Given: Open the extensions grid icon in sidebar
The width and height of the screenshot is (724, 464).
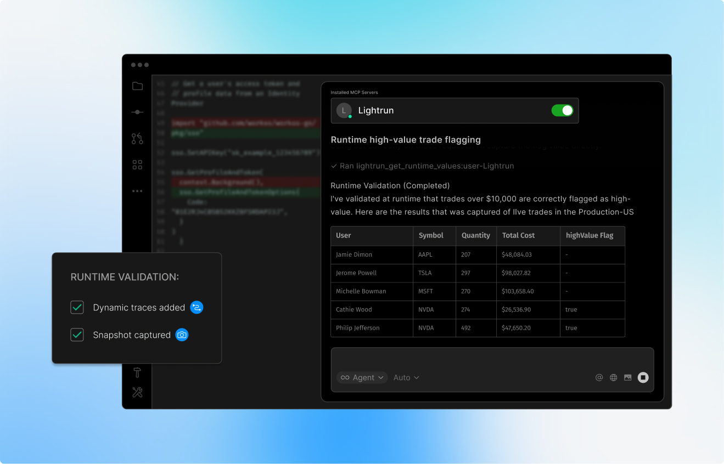Looking at the screenshot, I should [137, 165].
